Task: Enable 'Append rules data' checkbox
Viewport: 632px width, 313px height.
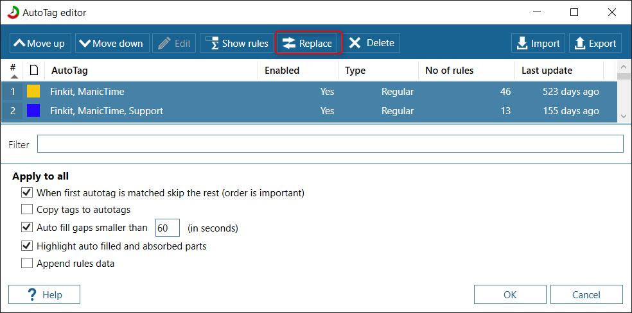Action: point(27,264)
